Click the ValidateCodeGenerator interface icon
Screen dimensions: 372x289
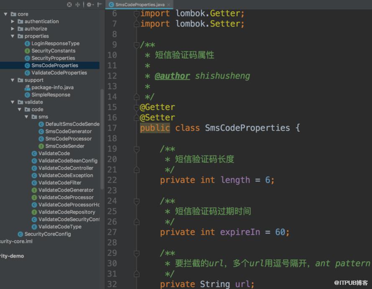[34, 190]
